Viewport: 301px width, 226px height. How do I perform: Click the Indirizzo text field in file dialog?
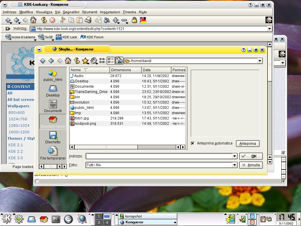(159, 156)
